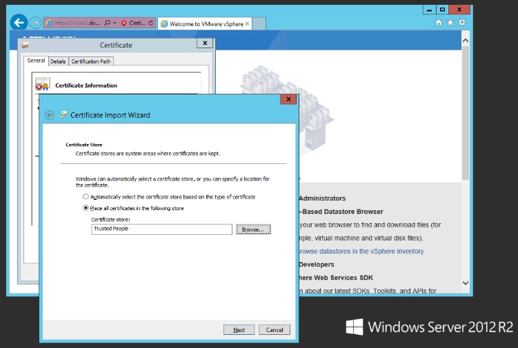Click the page scrollbar up arrow
The height and width of the screenshot is (348, 518).
[x=466, y=41]
